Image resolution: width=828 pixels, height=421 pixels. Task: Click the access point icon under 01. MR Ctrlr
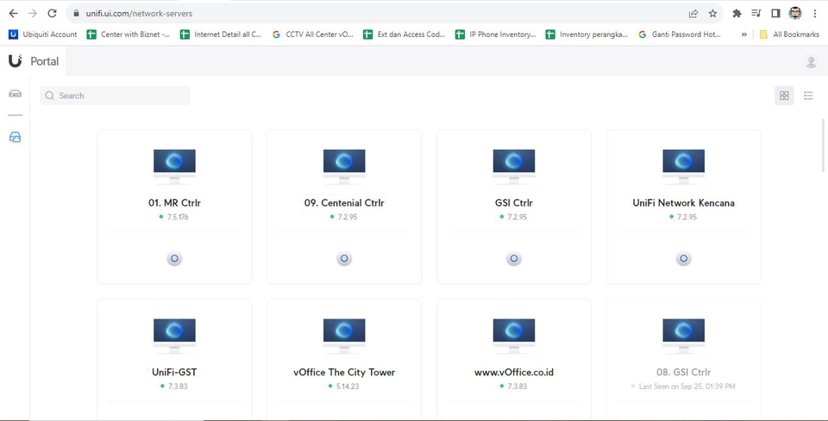pyautogui.click(x=174, y=258)
